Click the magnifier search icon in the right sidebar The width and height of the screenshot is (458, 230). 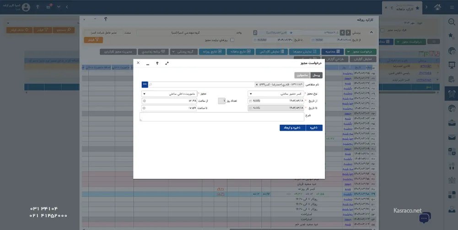point(451,22)
